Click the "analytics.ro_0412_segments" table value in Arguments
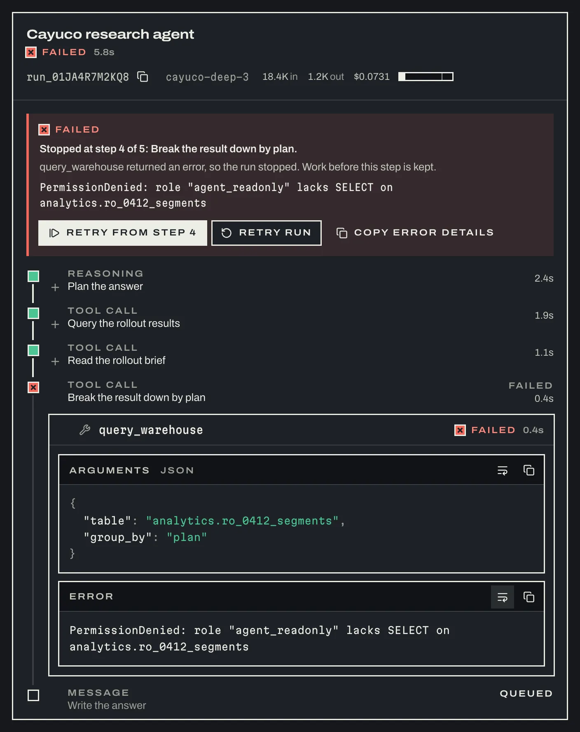 242,521
